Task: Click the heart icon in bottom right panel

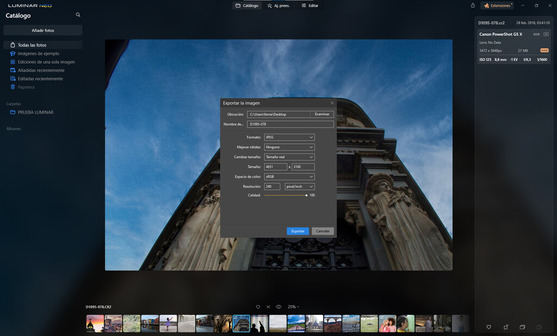Action: [488, 327]
